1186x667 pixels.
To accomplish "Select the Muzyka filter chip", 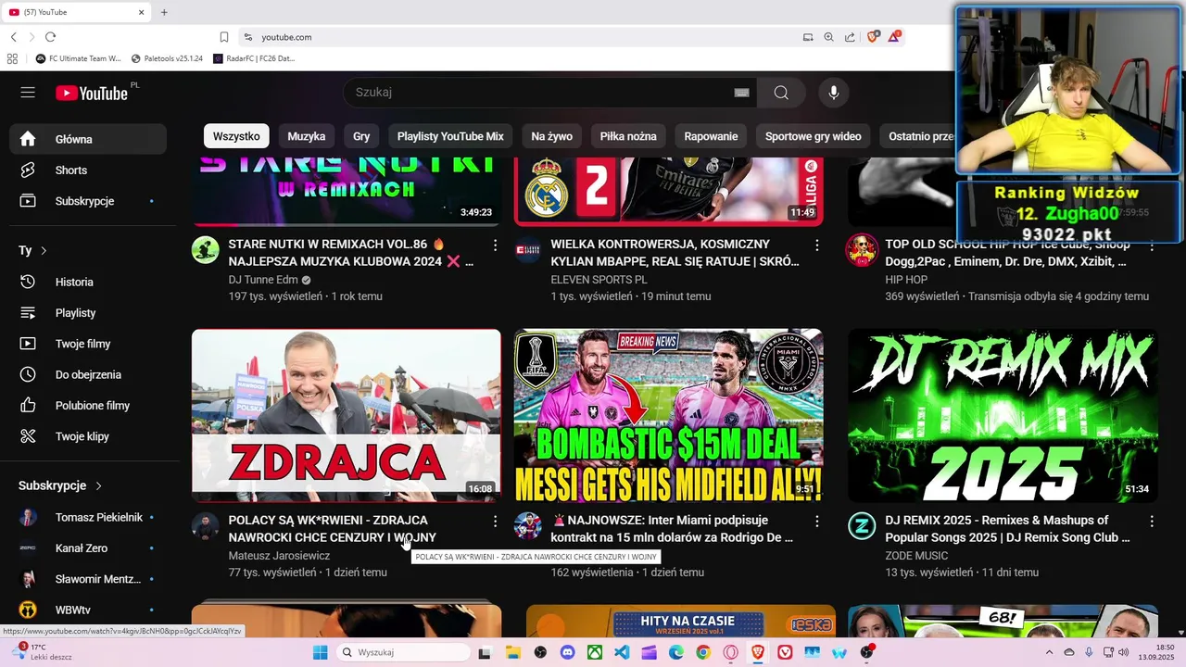I will tap(307, 136).
